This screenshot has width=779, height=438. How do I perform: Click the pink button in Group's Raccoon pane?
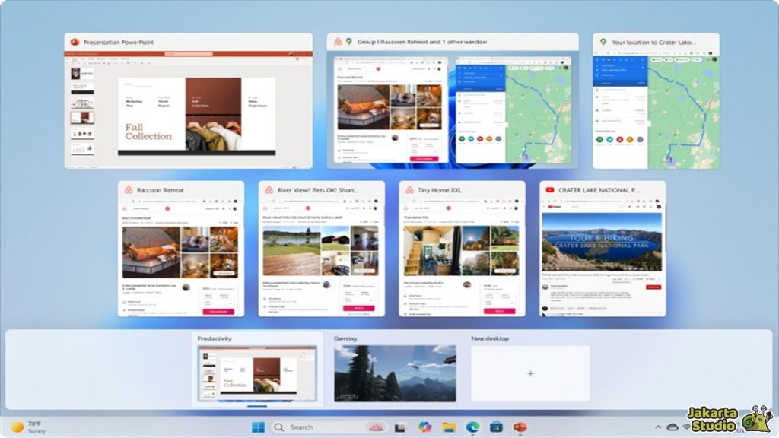(424, 159)
